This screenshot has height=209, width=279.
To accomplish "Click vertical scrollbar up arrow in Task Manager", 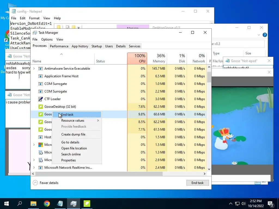I will click(x=209, y=67).
